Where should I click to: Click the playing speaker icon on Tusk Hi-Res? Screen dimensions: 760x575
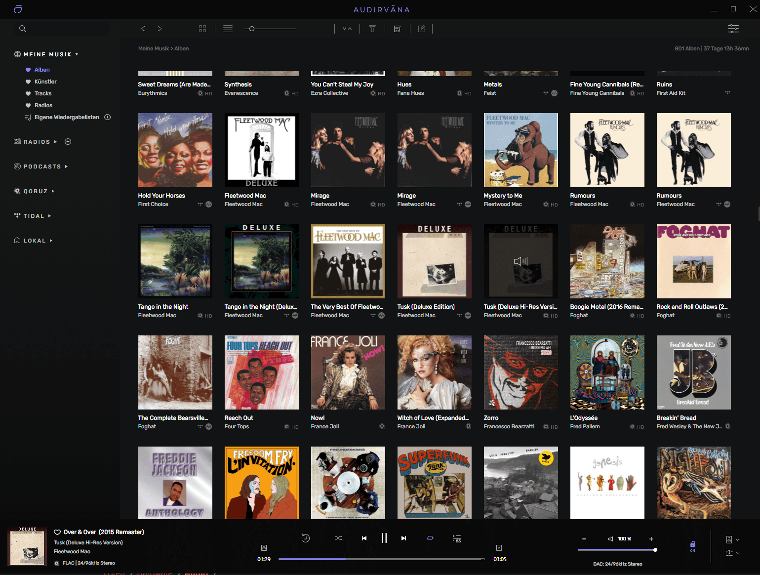pyautogui.click(x=521, y=261)
